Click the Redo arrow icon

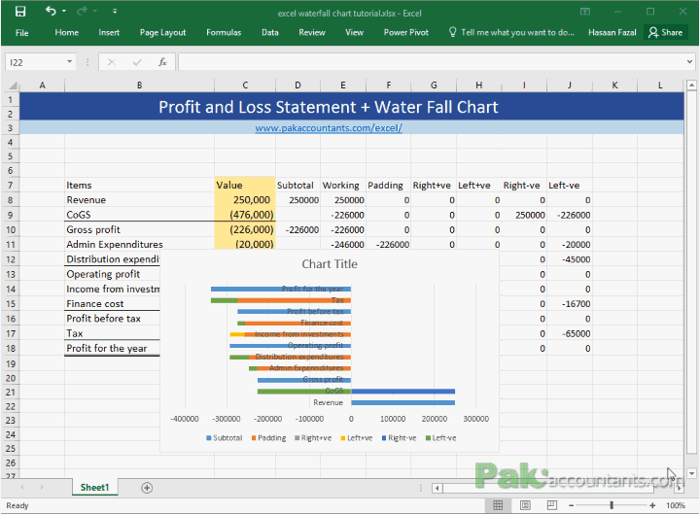82,11
